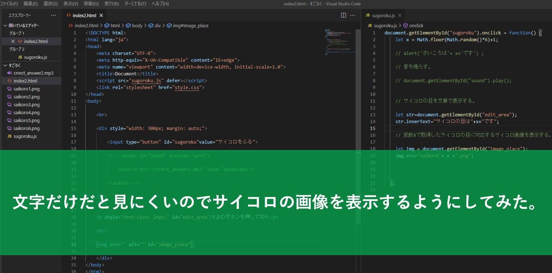The height and width of the screenshot is (273, 552).
Task: Open saikoro6.png image file
Action: [x=27, y=129]
